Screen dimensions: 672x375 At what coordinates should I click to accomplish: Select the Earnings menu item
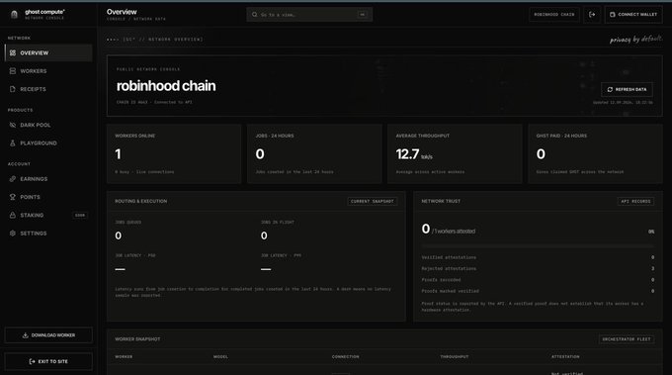48,179
